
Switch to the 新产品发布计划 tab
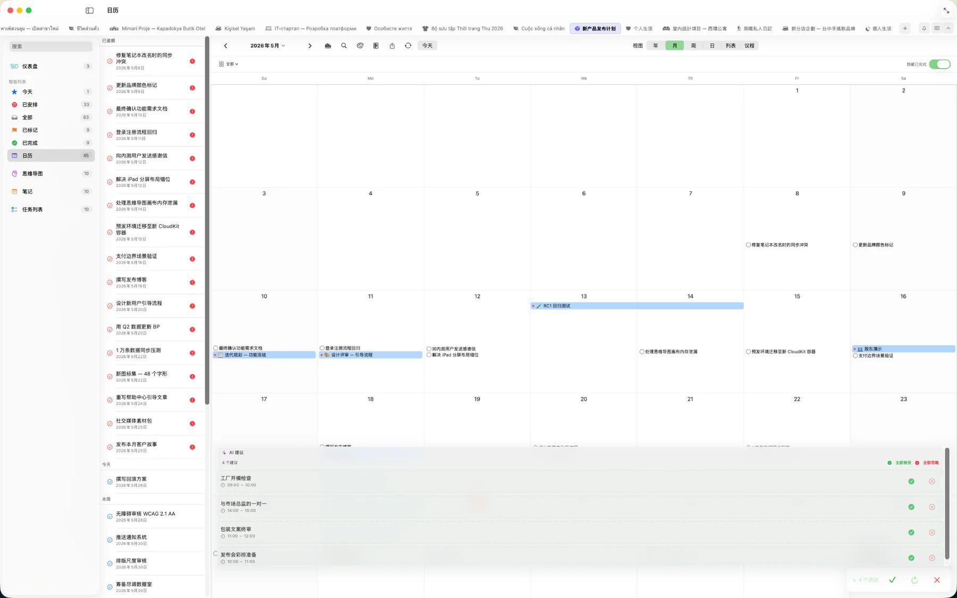[x=595, y=29]
